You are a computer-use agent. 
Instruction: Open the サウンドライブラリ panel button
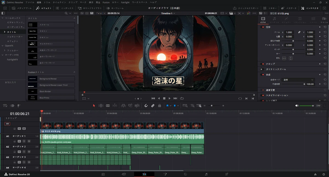90,8
